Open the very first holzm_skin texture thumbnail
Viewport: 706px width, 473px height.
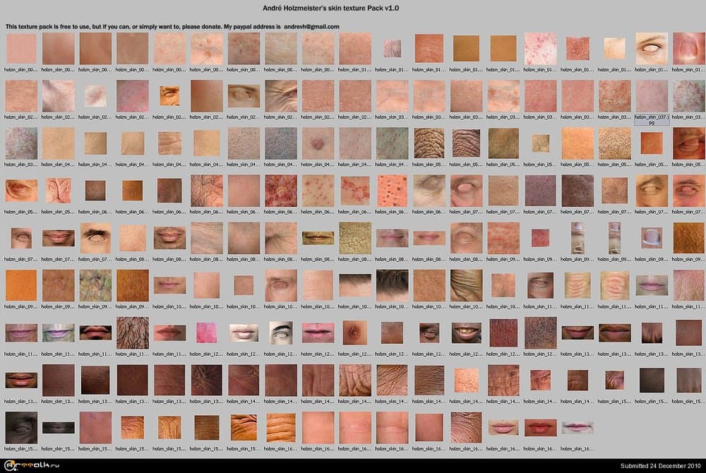[x=20, y=49]
